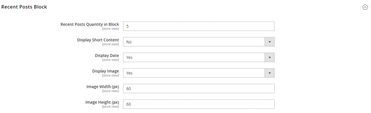The height and width of the screenshot is (113, 371).
Task: Click the arrow button on Display Date select
Action: [x=269, y=57]
